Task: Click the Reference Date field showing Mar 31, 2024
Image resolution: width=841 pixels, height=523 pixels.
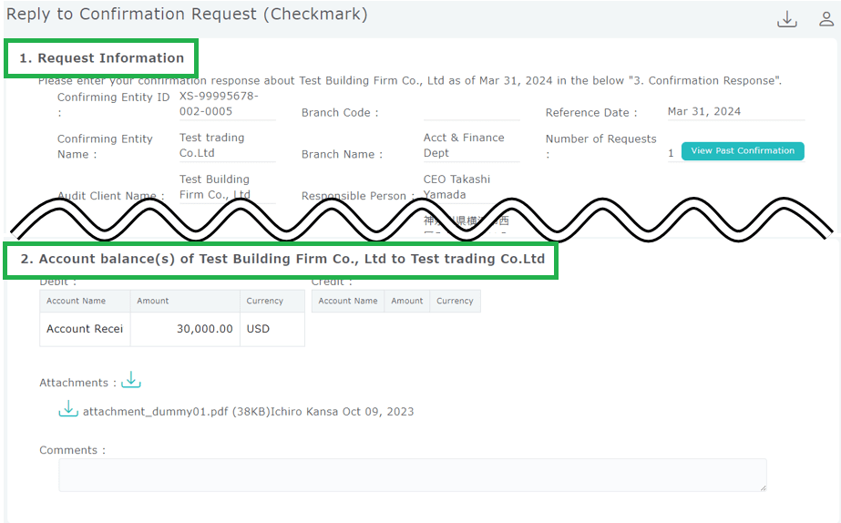Action: click(x=734, y=112)
